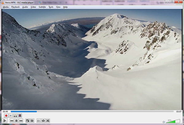Take a snapshot of the video
The width and height of the screenshot is (184, 125).
point(11,116)
